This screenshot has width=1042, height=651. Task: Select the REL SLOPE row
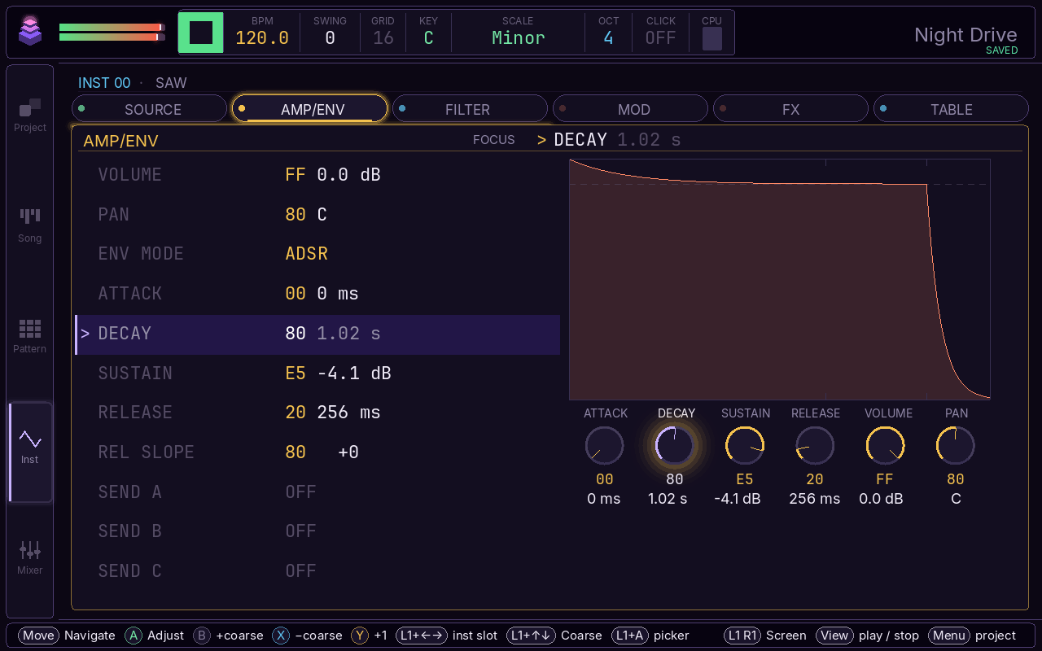(317, 452)
